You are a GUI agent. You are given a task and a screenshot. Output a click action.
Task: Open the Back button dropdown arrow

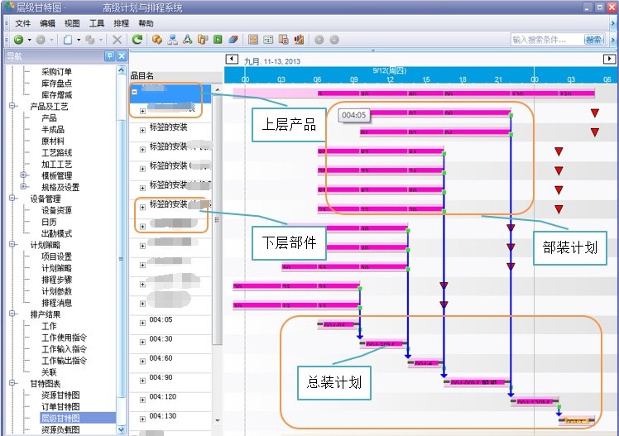click(29, 40)
